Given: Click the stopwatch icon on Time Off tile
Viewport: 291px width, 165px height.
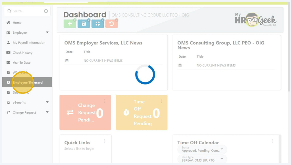Looking at the screenshot, I should click(x=126, y=112).
